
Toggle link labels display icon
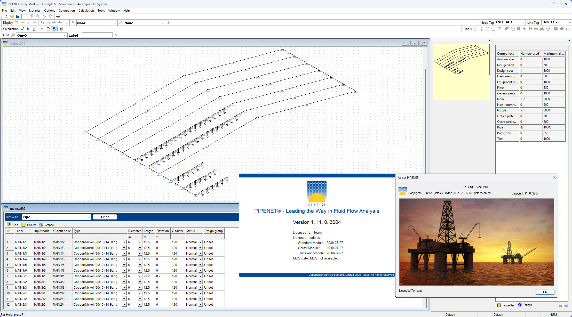coord(48,23)
